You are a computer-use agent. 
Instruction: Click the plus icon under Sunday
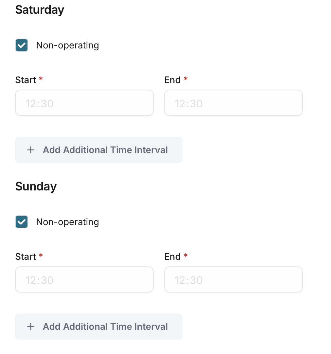31,327
